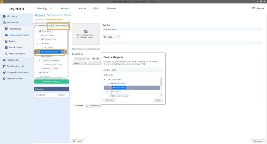Click the Restricciones calendar icon
This screenshot has height=144, width=267.
[6, 47]
